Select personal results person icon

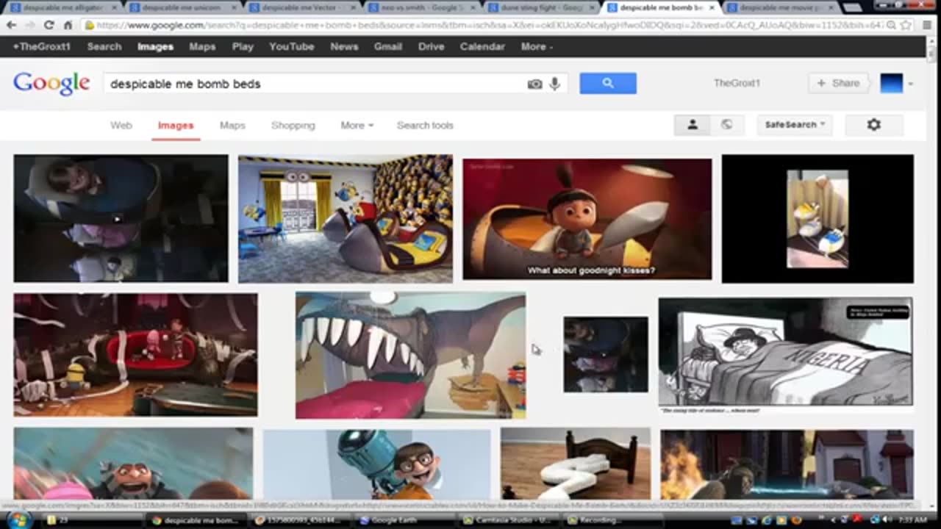[692, 125]
